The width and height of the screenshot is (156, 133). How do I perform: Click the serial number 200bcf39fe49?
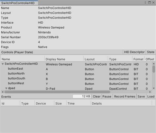point(48,37)
